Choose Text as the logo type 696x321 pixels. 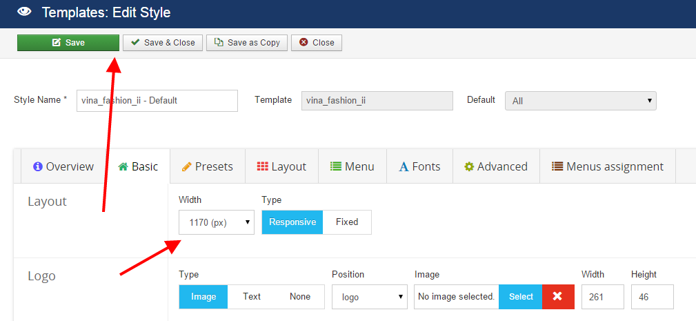(x=252, y=297)
